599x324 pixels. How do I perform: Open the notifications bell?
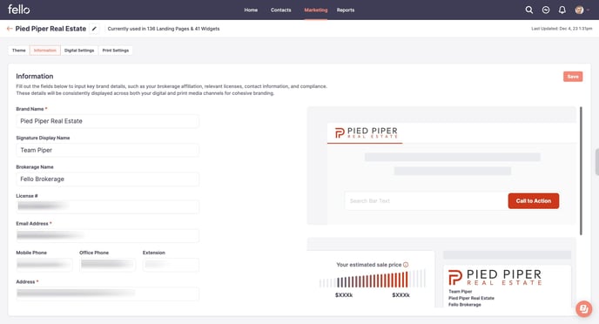(562, 10)
